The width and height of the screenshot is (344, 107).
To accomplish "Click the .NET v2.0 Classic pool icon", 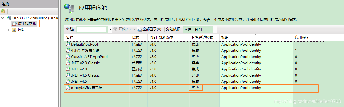I will coord(68,63).
